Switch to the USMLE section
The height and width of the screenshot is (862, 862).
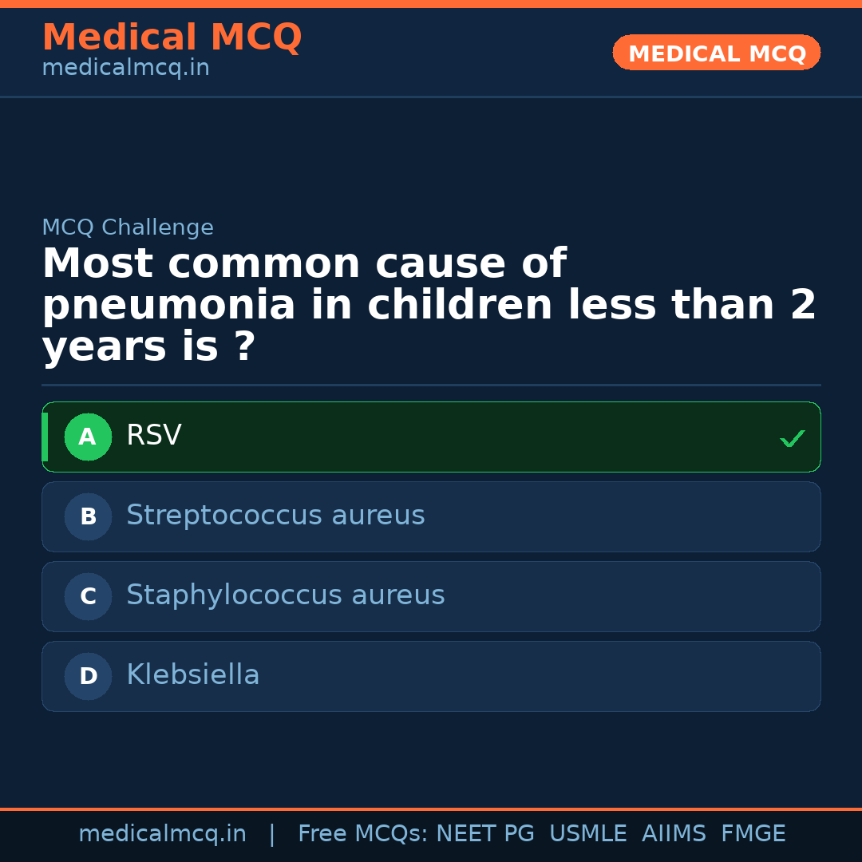click(588, 833)
